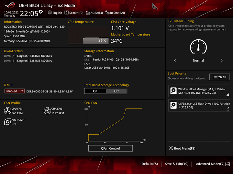Image resolution: width=233 pixels, height=174 pixels.
Task: Open AURA(F4) lighting menu
Action: pyautogui.click(x=94, y=13)
